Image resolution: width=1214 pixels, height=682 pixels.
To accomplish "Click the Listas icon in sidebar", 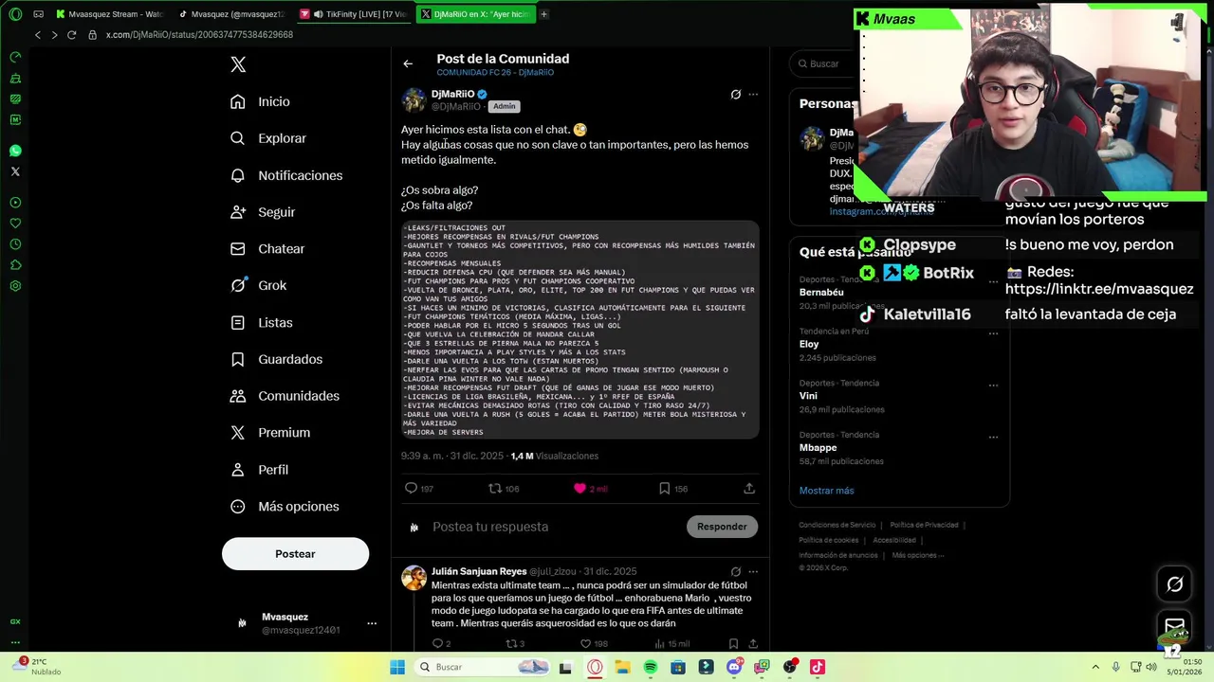I will pos(238,322).
